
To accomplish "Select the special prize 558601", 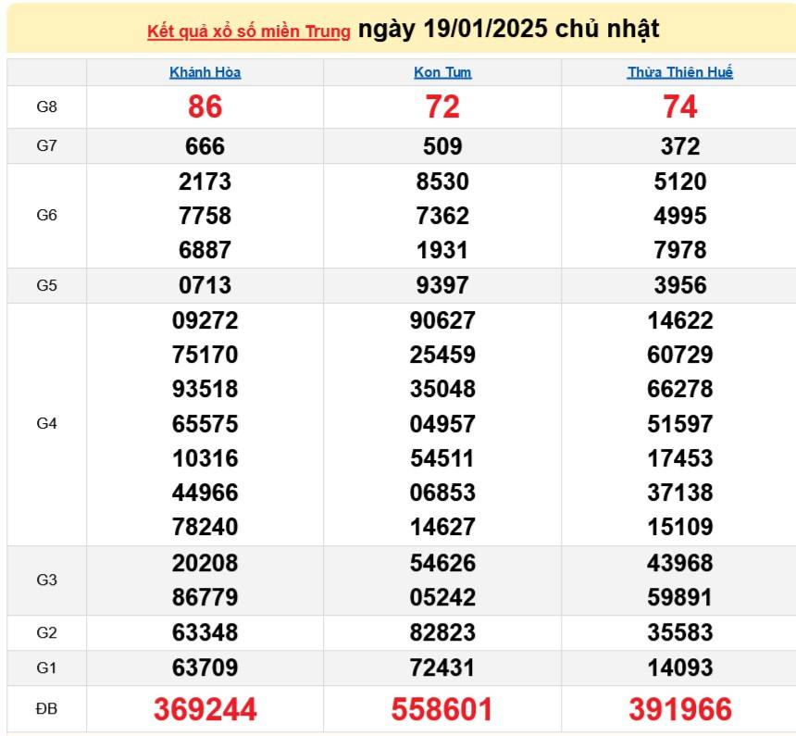I will click(x=442, y=709).
